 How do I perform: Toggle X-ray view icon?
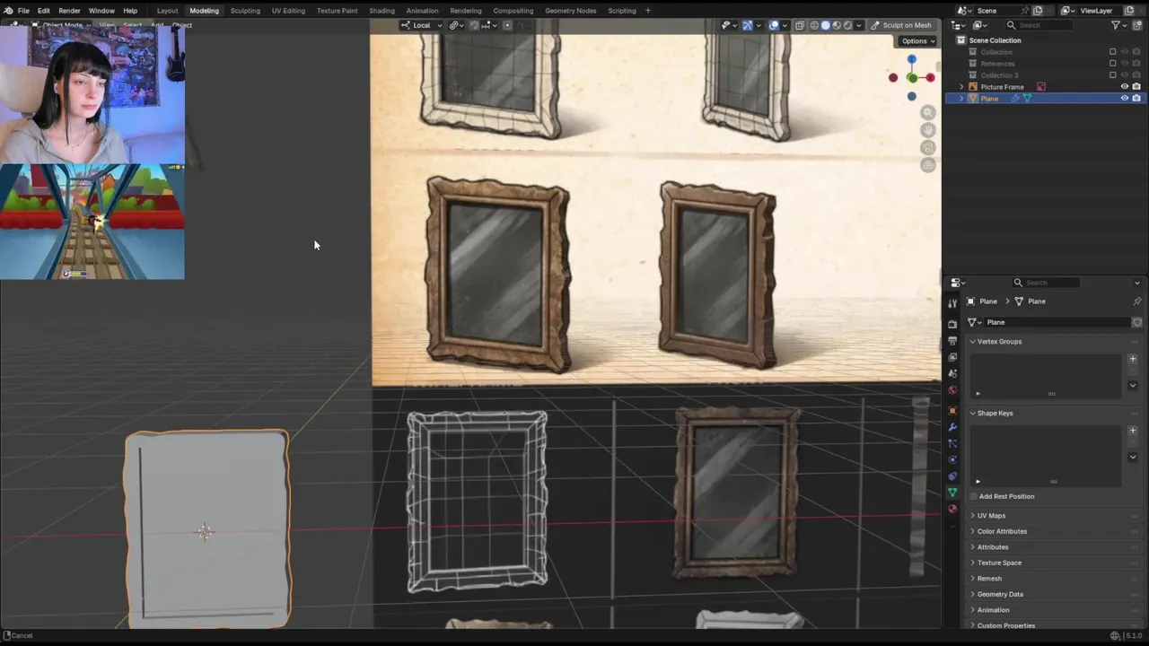(800, 25)
